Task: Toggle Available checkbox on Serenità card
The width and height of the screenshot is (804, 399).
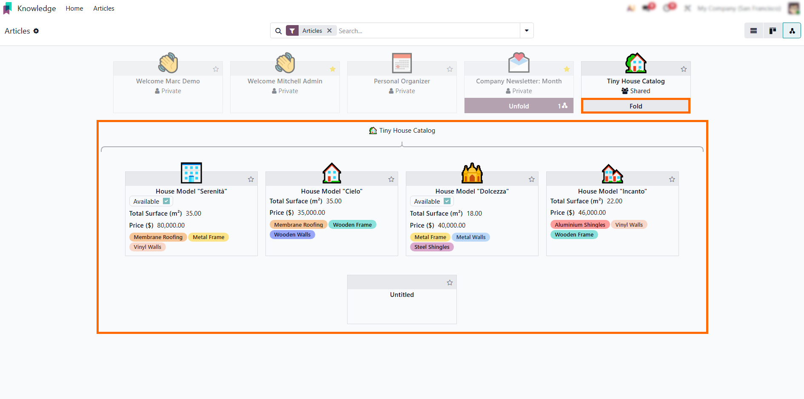Action: 166,201
